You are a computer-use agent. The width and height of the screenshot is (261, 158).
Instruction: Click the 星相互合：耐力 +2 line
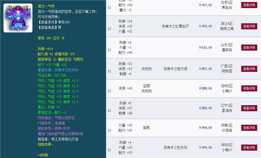pyautogui.click(x=52, y=112)
